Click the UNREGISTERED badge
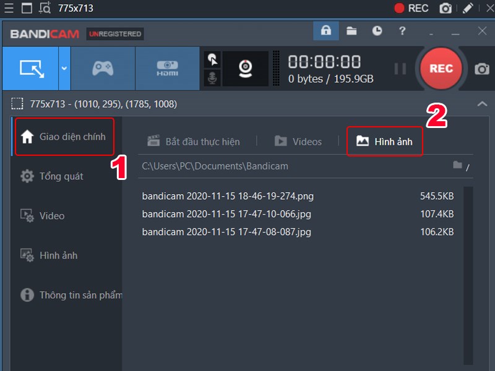495x371 pixels. tap(115, 34)
